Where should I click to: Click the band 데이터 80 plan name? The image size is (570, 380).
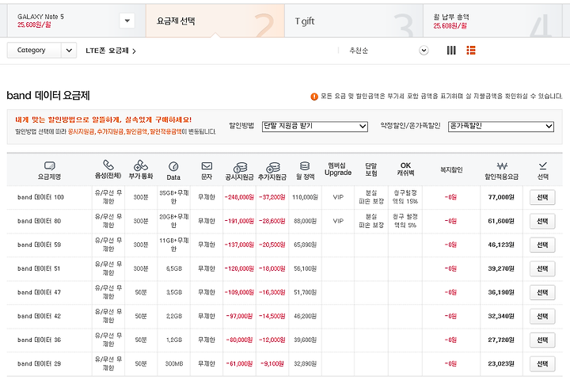40,221
